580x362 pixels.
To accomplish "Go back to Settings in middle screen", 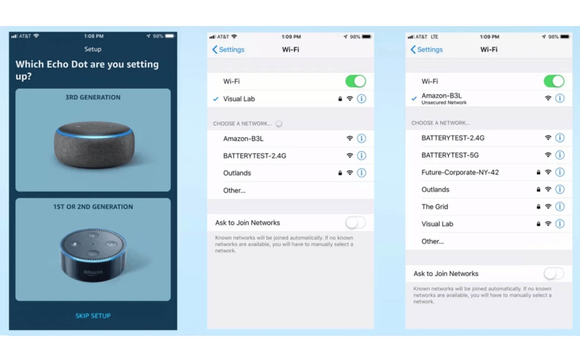I will pyautogui.click(x=228, y=50).
